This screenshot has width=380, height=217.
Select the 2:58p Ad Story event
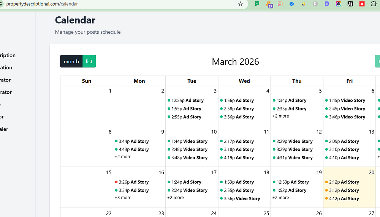[x=237, y=108]
